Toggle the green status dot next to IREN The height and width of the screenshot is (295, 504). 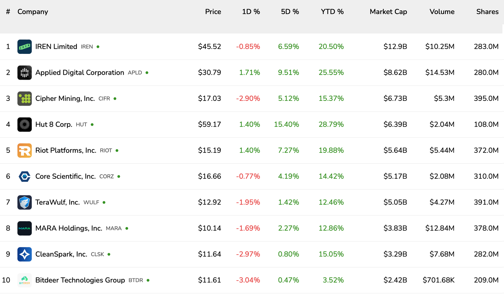98,46
